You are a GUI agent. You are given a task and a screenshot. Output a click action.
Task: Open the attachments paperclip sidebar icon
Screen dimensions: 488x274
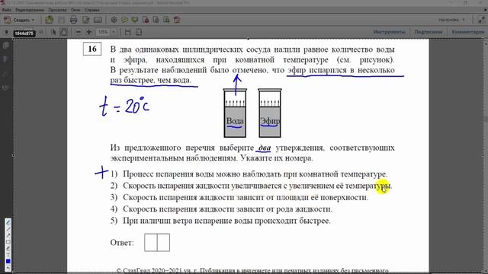5,75
